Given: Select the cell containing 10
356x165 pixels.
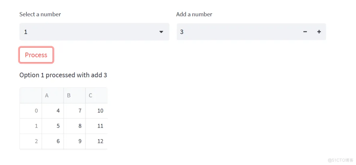Looking at the screenshot, I should (x=97, y=111).
